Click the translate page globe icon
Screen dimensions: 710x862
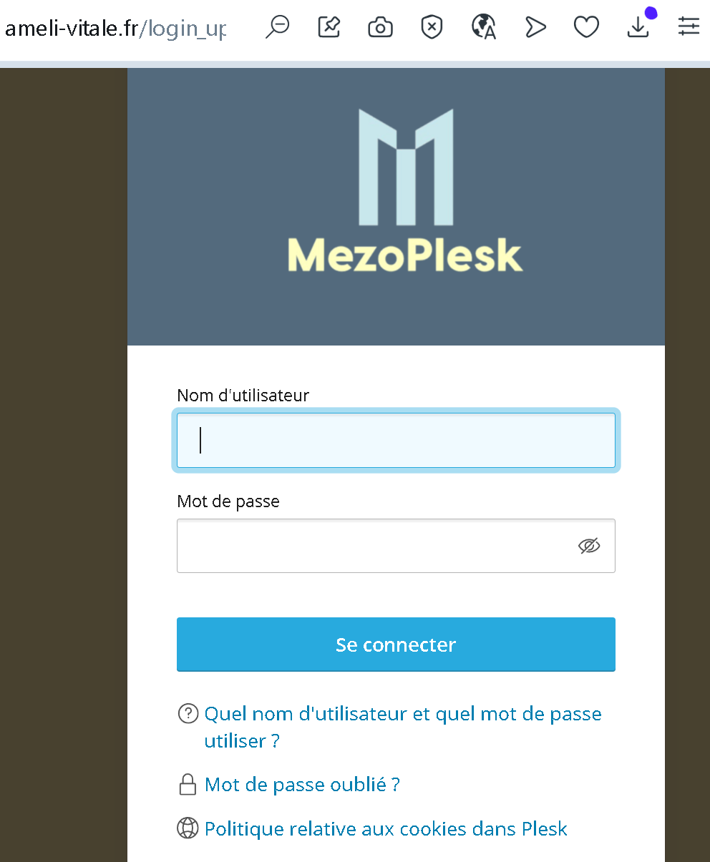click(484, 27)
